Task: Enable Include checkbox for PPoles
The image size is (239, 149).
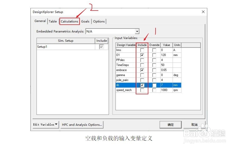Action: (142, 60)
